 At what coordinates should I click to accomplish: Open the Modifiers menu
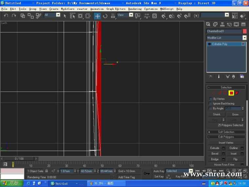[x=67, y=9]
